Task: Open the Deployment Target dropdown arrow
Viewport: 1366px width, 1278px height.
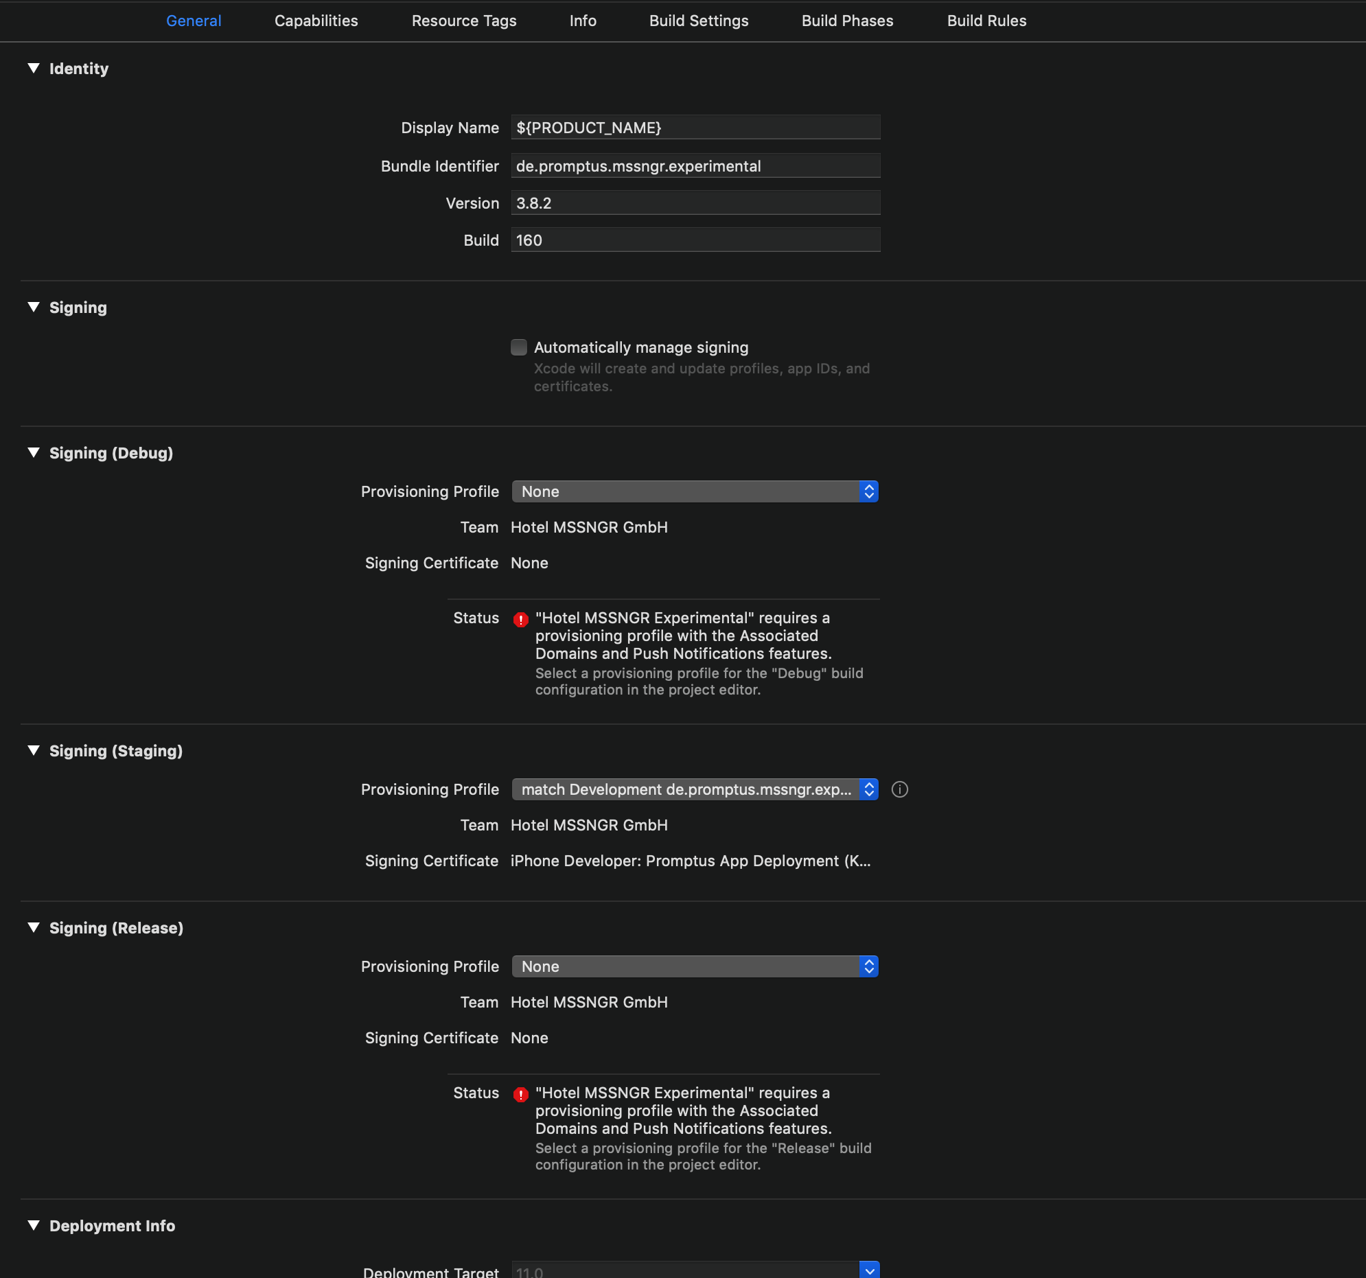Action: (x=869, y=1270)
